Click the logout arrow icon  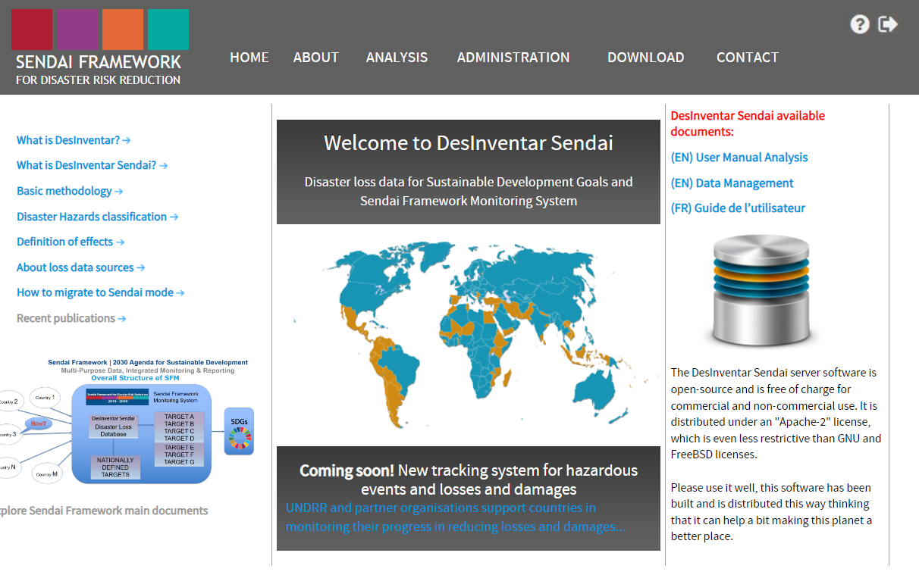tap(888, 24)
